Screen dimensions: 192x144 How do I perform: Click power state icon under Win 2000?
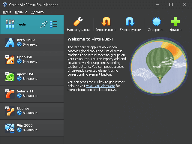(19, 130)
